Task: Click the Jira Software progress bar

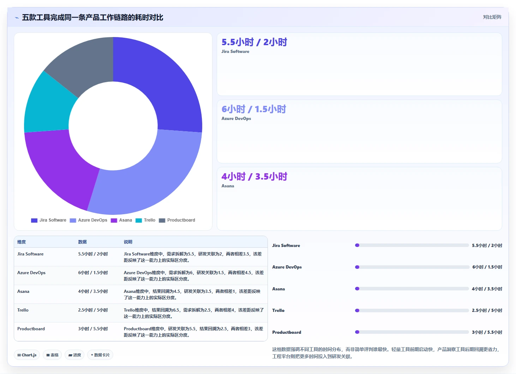Action: coord(412,245)
